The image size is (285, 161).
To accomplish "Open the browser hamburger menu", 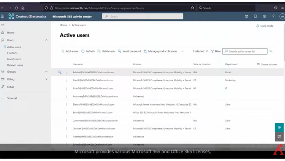I will (x=282, y=8).
